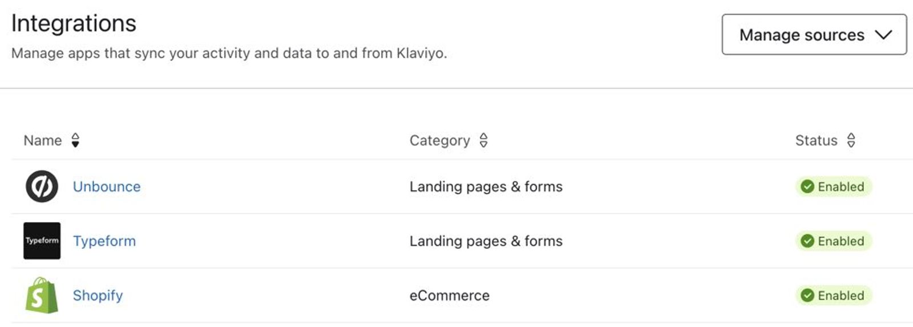
Task: Click the Enabled badge for Typeform
Action: (833, 241)
